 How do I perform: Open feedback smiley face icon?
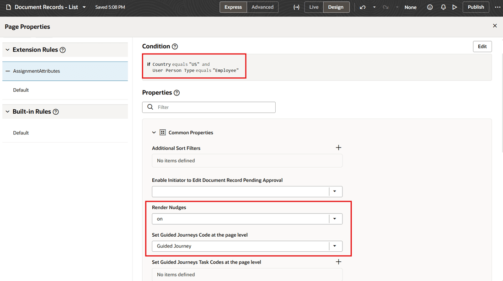430,7
